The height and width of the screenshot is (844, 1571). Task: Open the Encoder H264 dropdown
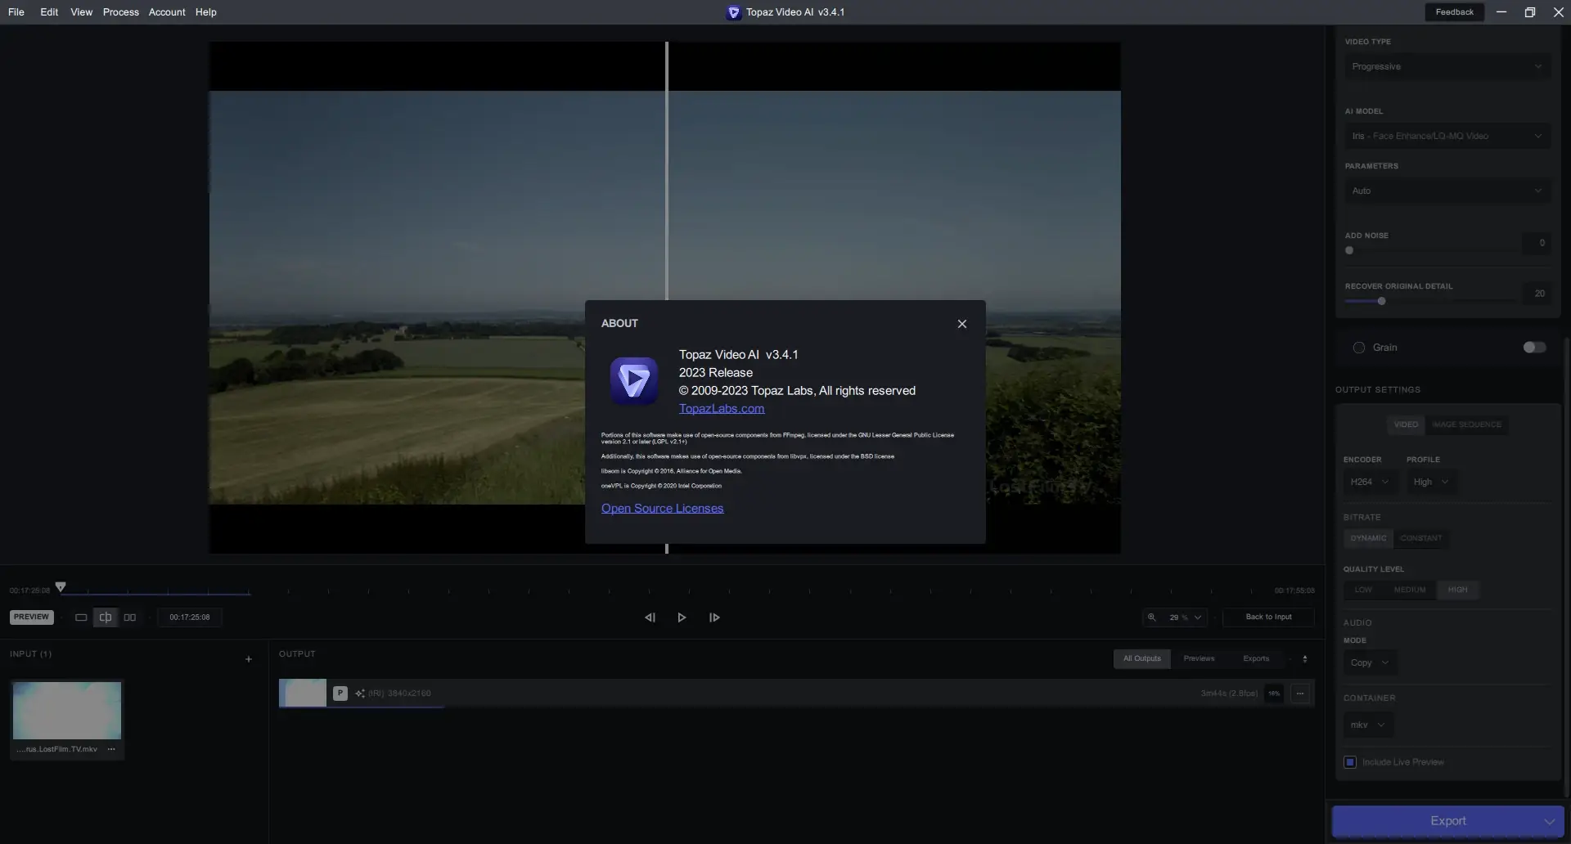pos(1369,483)
